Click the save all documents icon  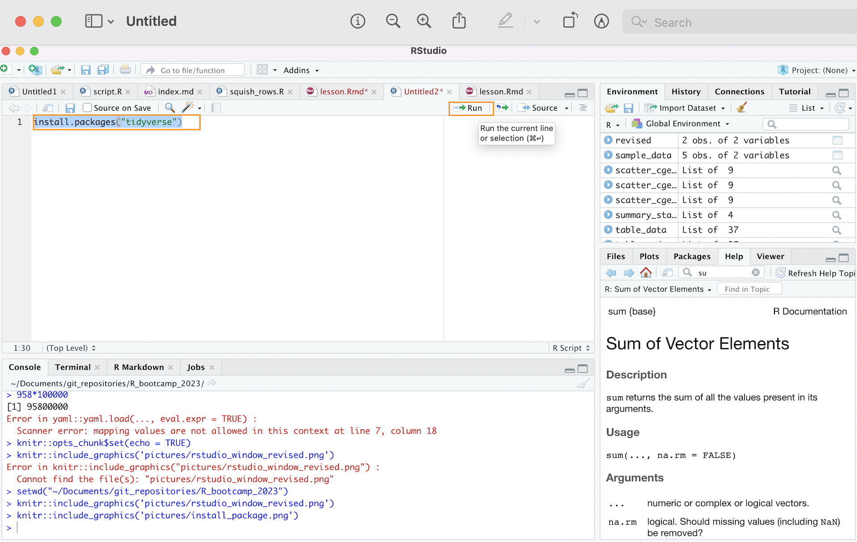103,70
